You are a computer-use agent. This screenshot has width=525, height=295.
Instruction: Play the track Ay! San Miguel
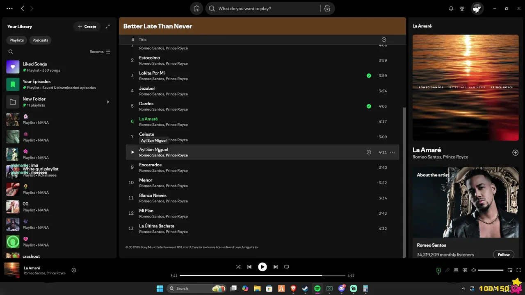(x=132, y=152)
